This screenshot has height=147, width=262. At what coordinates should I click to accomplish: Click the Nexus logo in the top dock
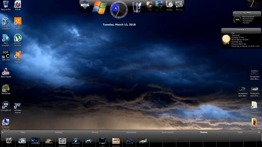click(x=85, y=5)
